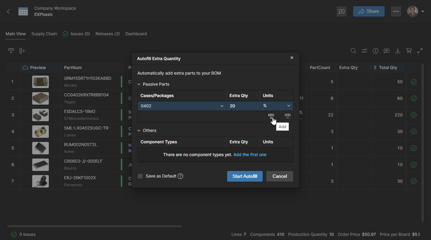The image size is (431, 240).
Task: Open the filter settings sliders icon
Action: pos(365,51)
